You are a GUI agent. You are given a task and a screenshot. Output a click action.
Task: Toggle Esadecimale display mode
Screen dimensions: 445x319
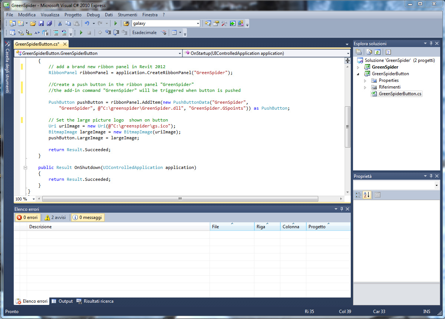(145, 33)
